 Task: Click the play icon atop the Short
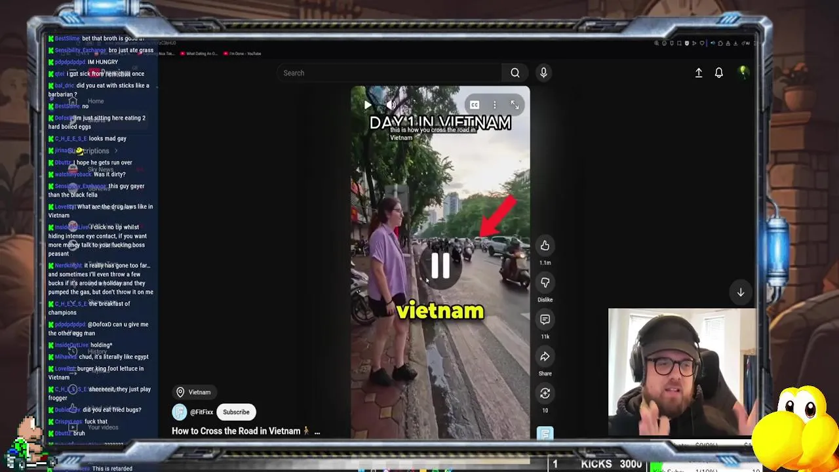[368, 105]
